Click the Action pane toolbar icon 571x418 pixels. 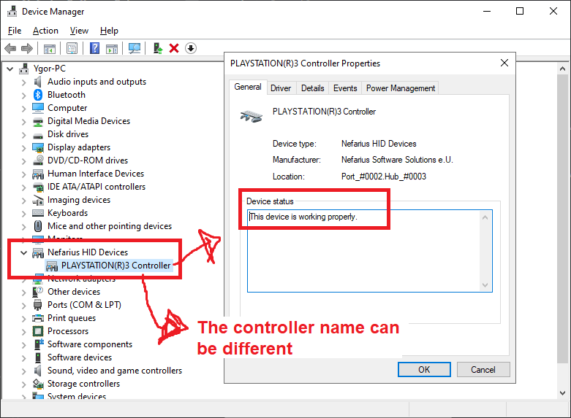click(112, 48)
